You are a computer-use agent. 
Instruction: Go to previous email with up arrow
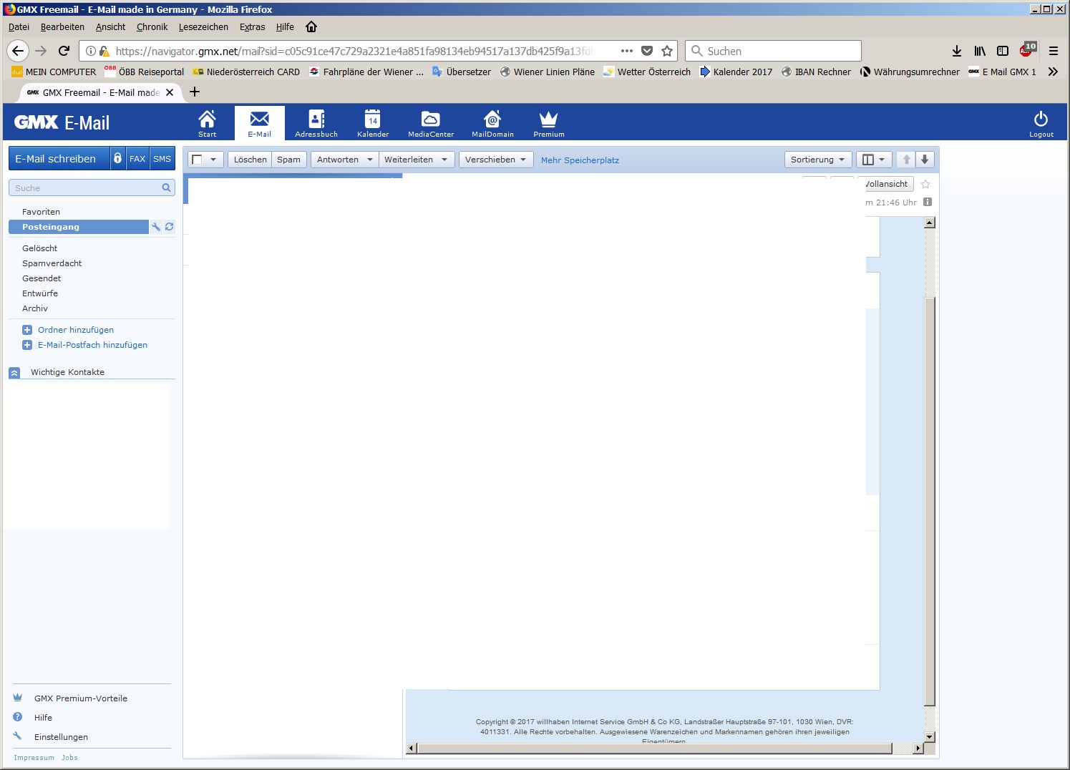(x=906, y=160)
